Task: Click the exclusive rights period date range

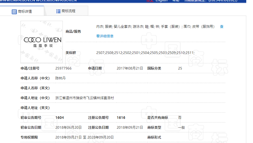Action: click(85, 137)
